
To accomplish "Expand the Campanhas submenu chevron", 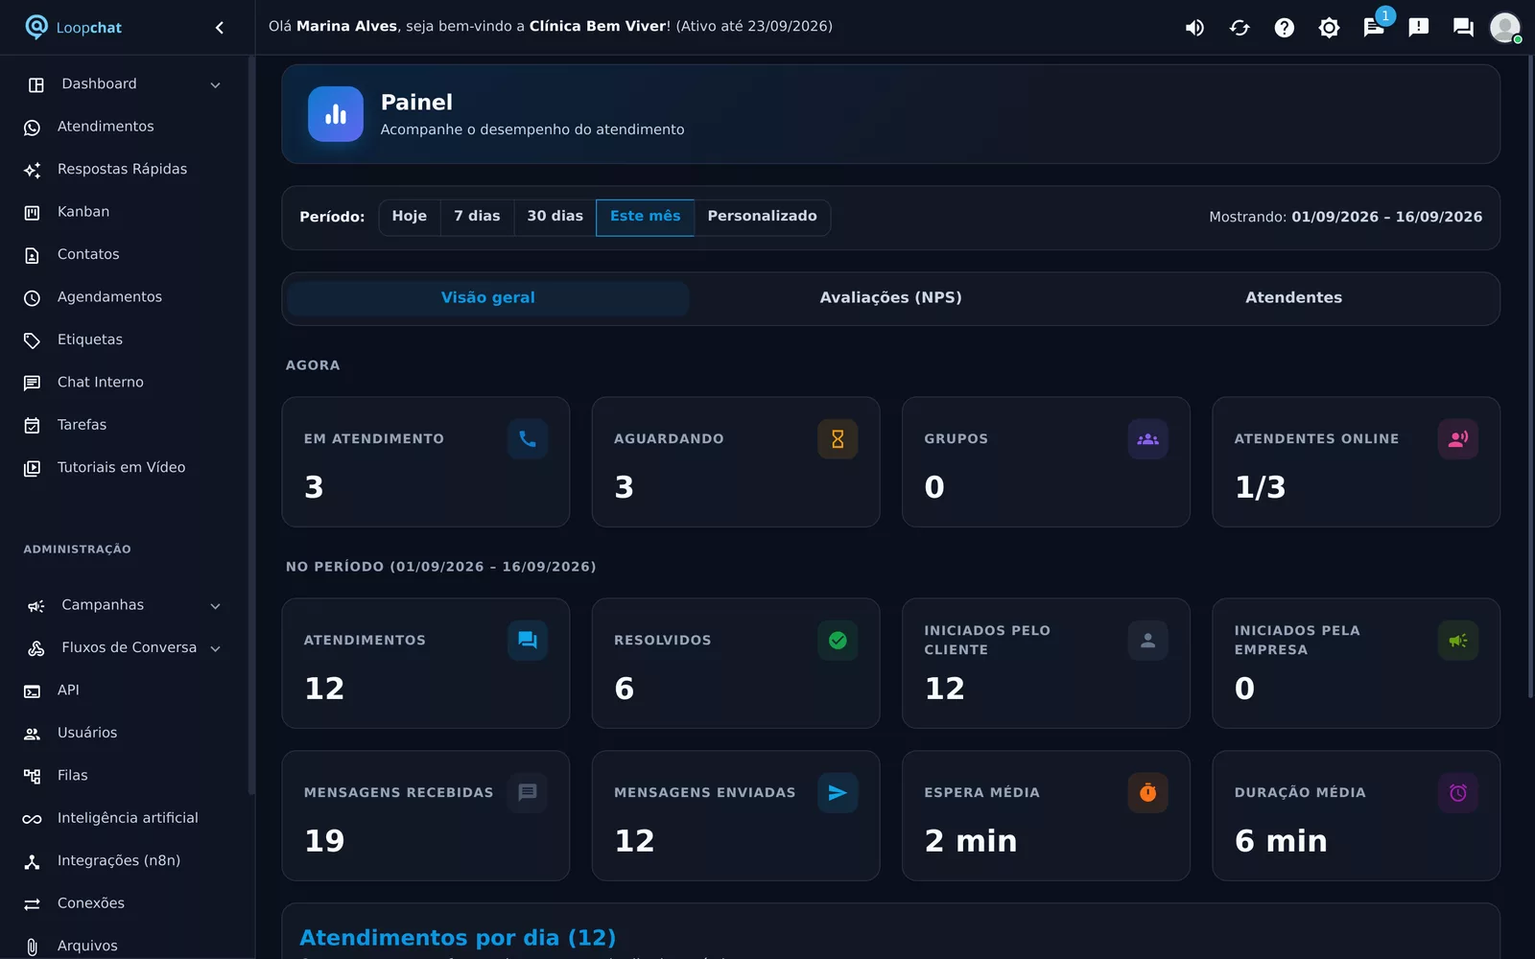I will click(x=215, y=606).
